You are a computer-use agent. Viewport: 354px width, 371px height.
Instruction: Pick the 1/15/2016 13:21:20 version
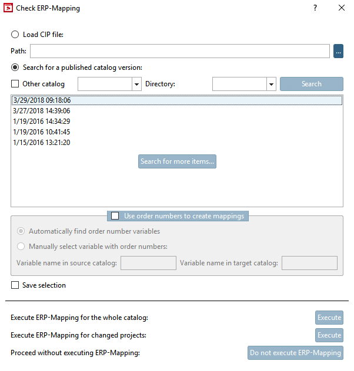point(41,143)
